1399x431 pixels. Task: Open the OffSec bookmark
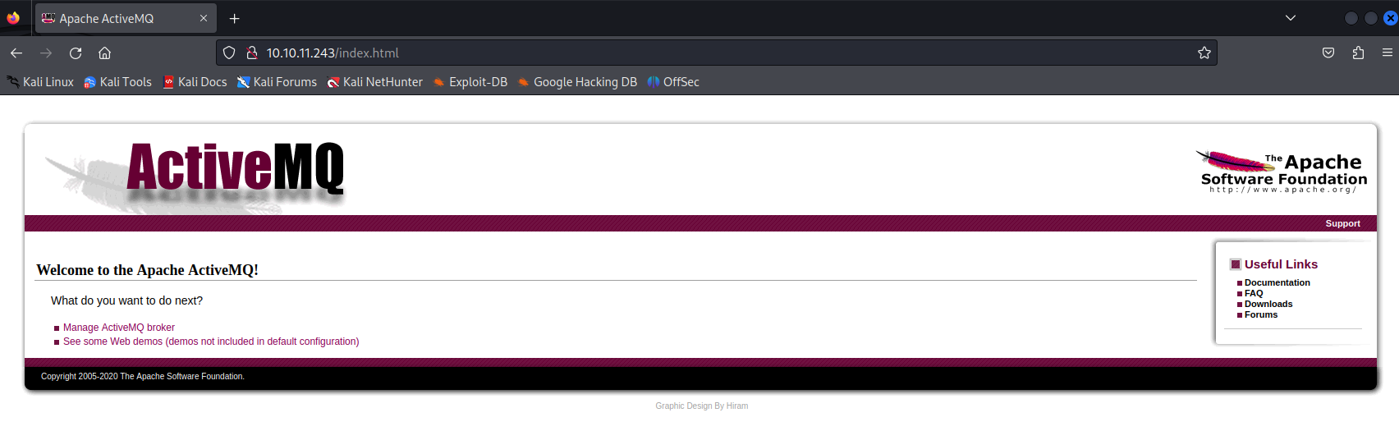click(673, 82)
